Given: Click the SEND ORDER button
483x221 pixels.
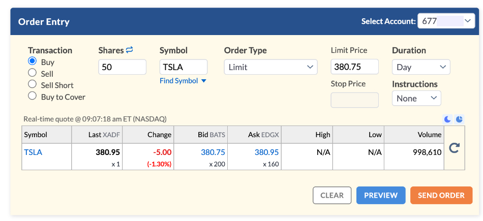Looking at the screenshot, I should (441, 195).
